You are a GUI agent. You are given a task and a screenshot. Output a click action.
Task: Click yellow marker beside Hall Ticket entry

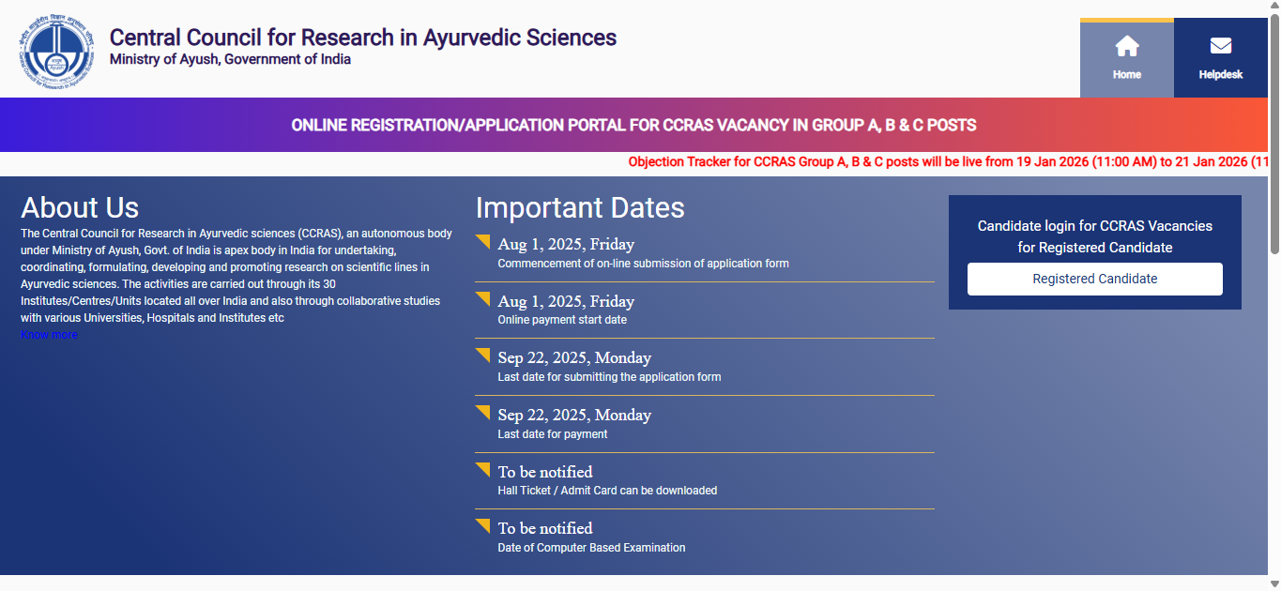pyautogui.click(x=483, y=468)
